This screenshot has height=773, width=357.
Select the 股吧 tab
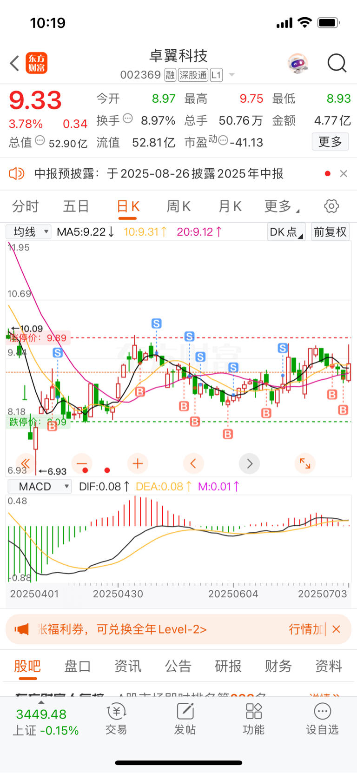pyautogui.click(x=27, y=666)
